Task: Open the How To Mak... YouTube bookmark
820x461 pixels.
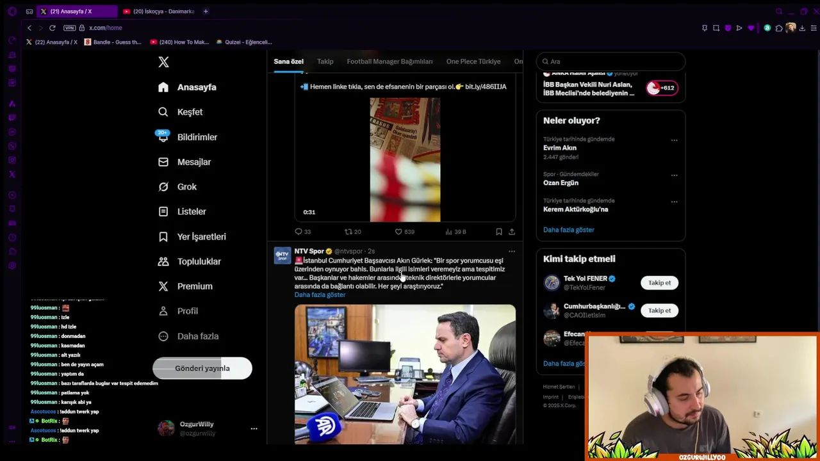Action: (180, 42)
